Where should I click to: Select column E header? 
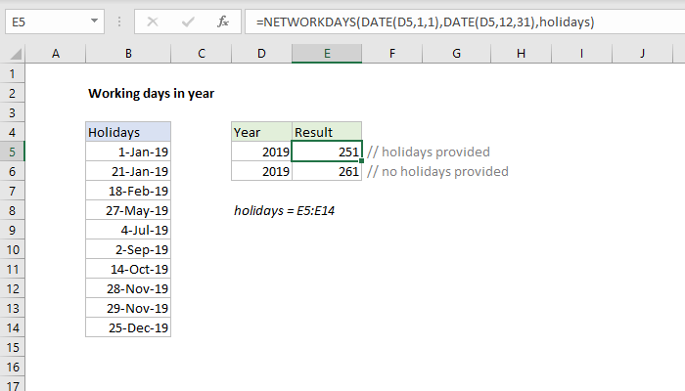(327, 53)
